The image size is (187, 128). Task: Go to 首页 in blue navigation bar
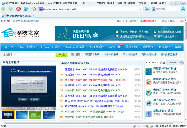click(9, 47)
